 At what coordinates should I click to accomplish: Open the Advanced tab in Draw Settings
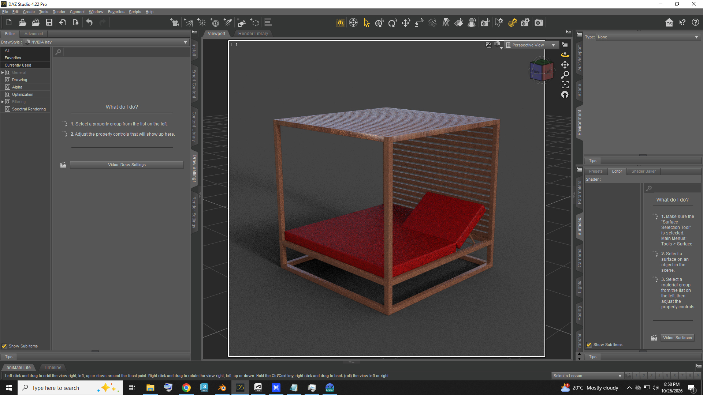[x=33, y=34]
